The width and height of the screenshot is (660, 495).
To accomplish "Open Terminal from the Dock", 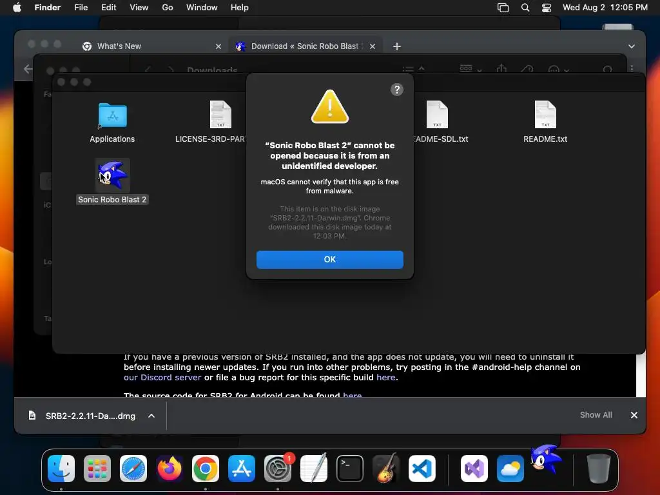I will coord(350,469).
